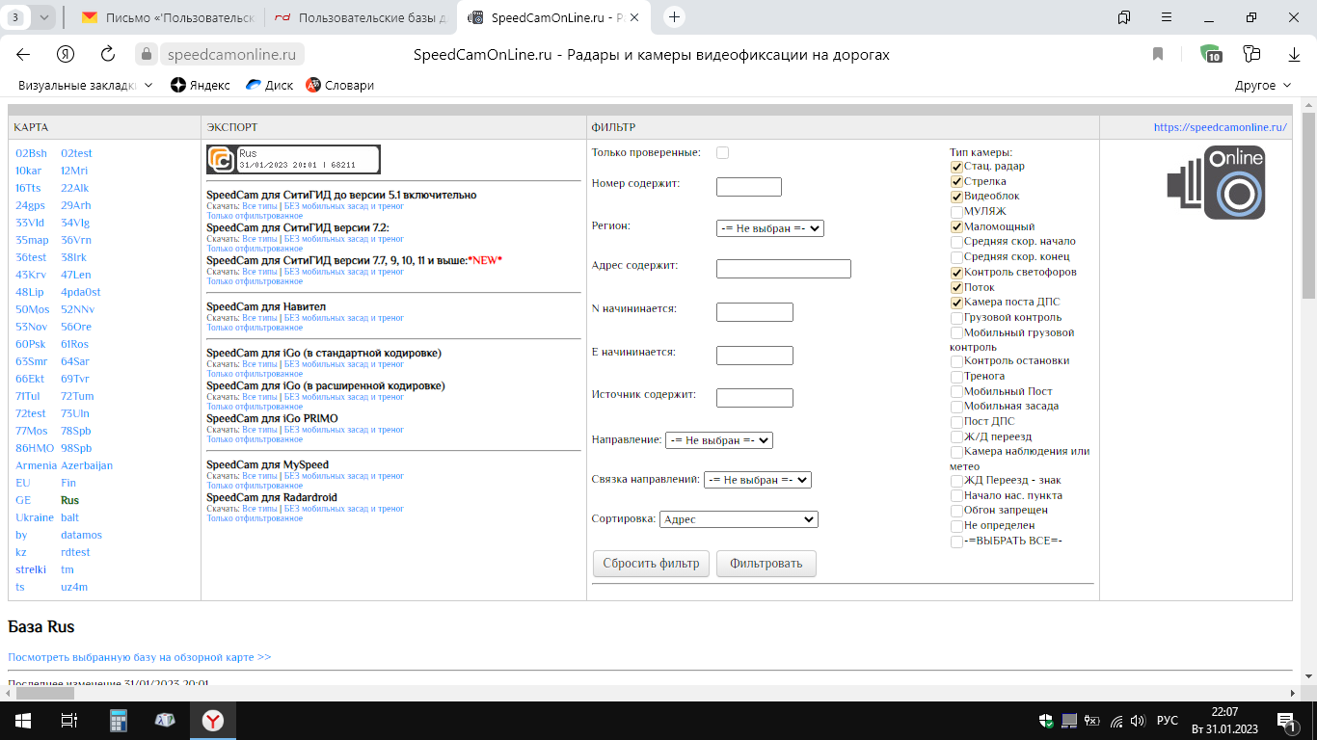Click the browser back arrow

coord(23,54)
